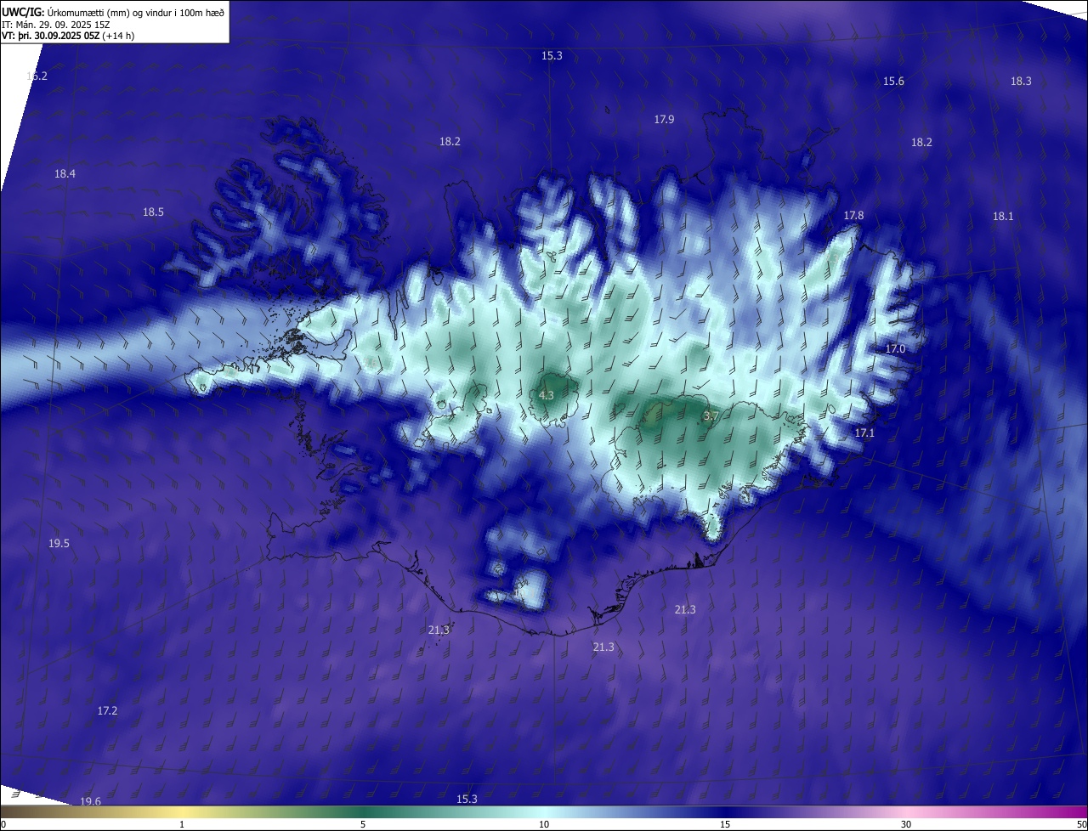Click the legend tick labeled 0
This screenshot has height=831, width=1088.
[3, 824]
